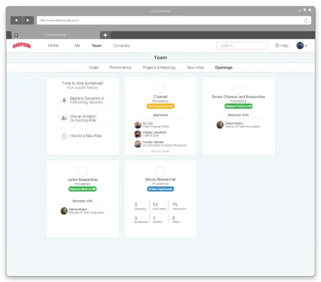Click Fausto Gresini name text
321x282 pixels.
[x=153, y=142]
